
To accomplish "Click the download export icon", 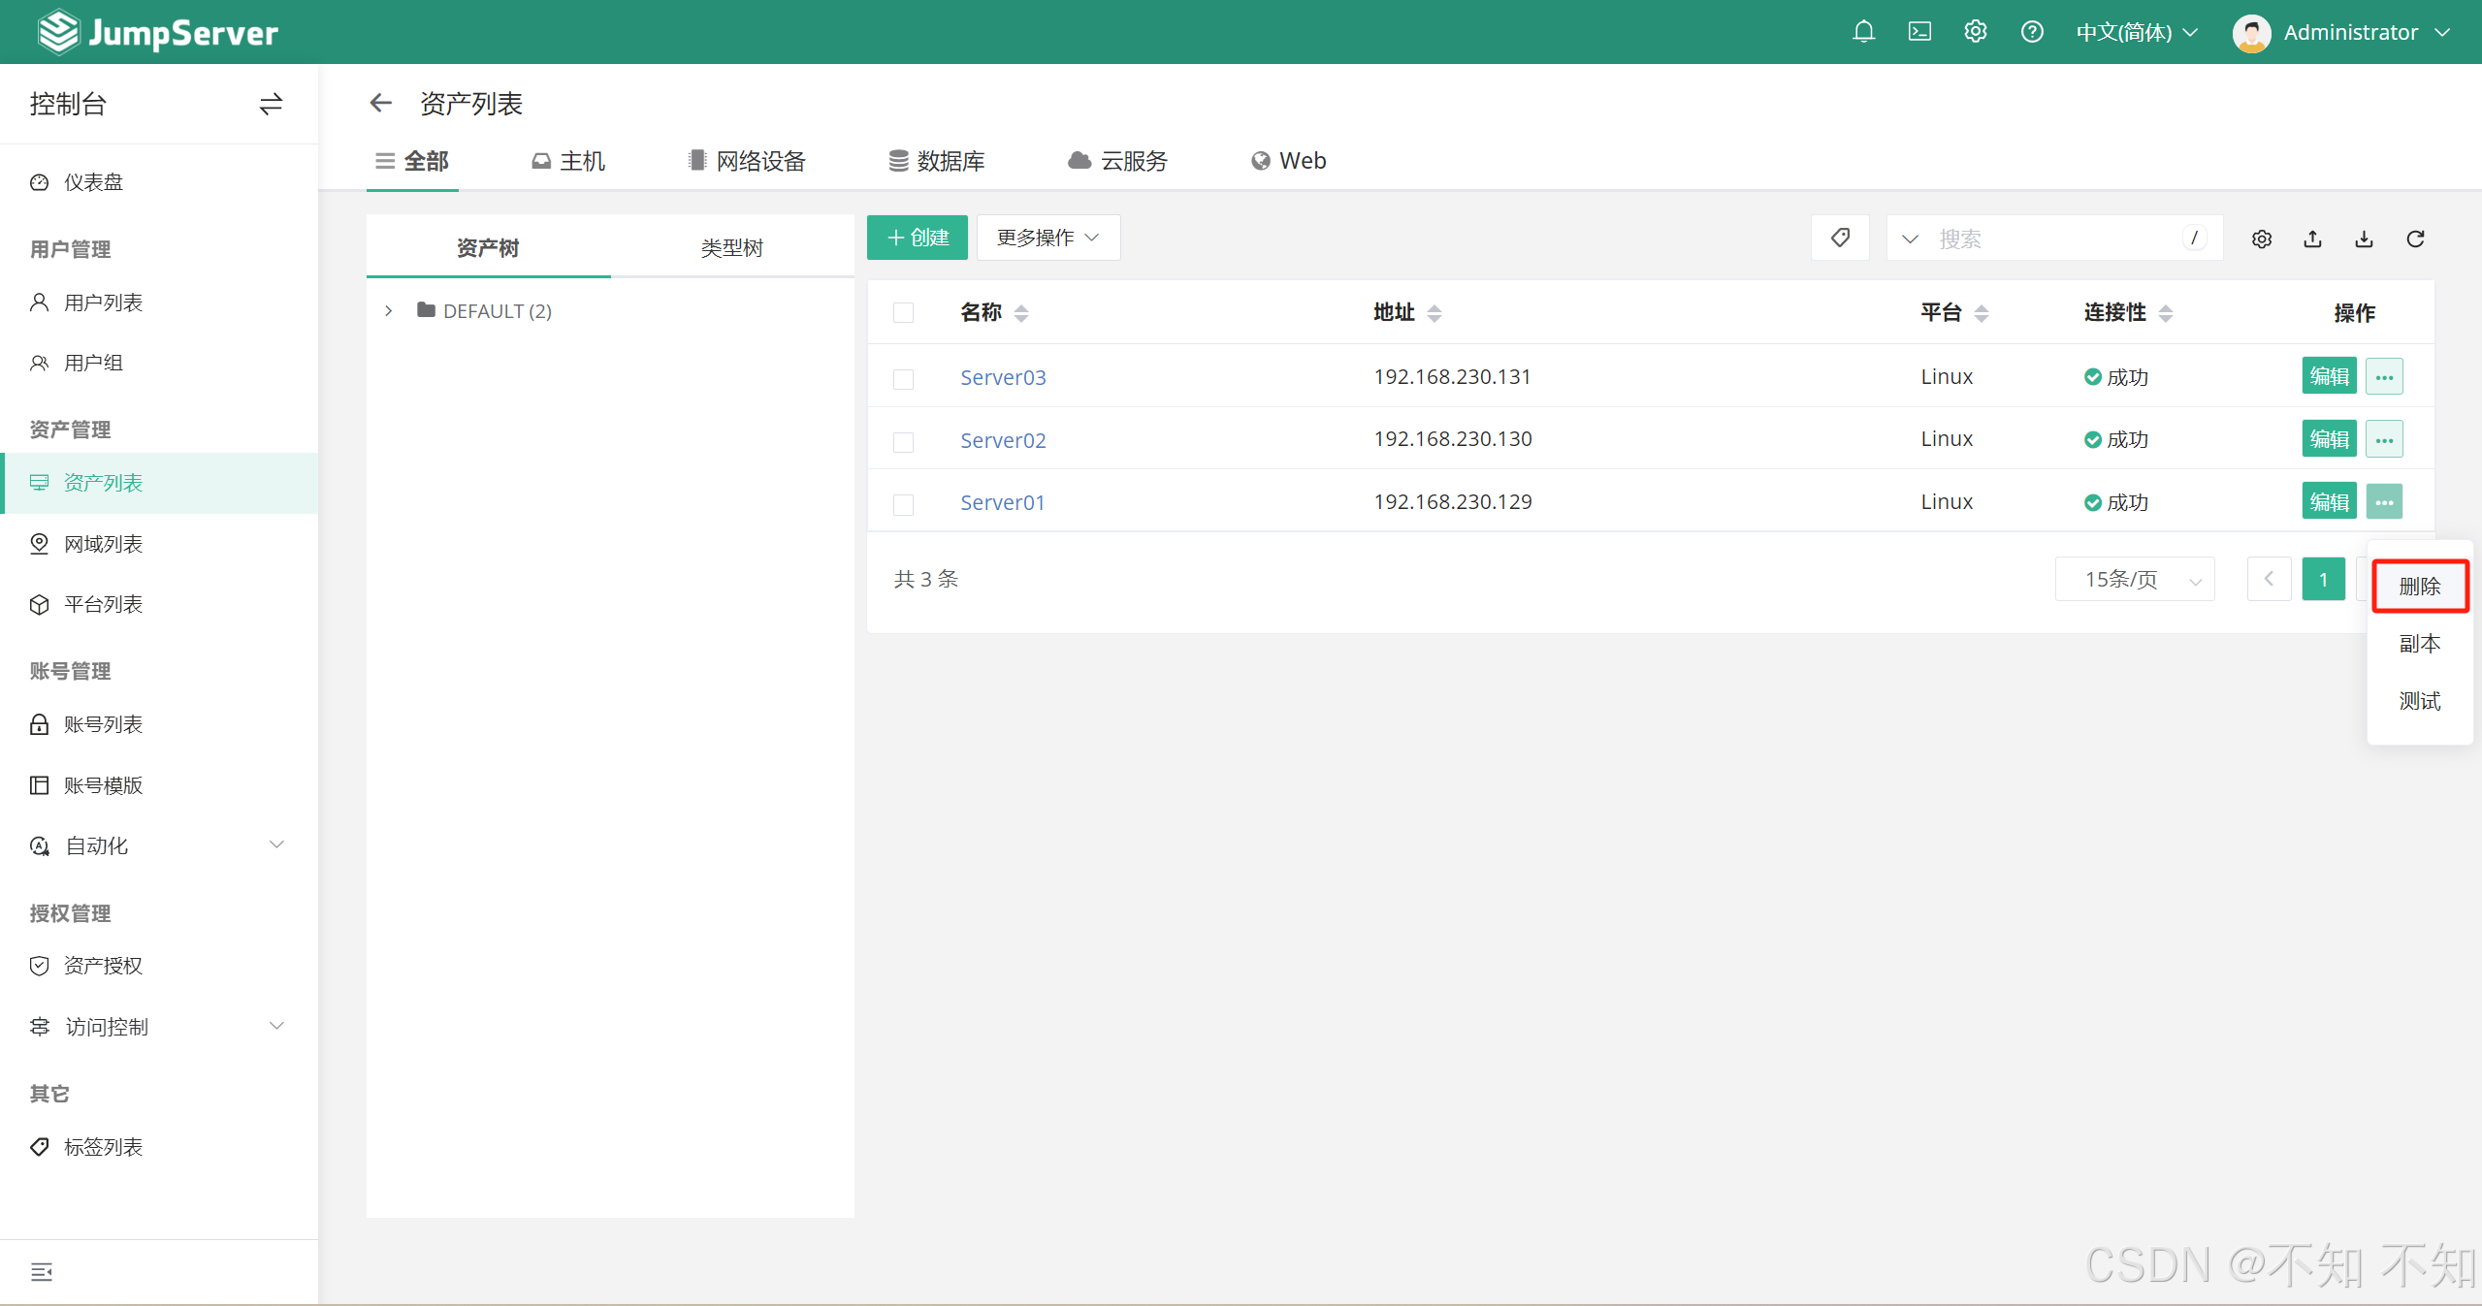I will pos(2364,239).
